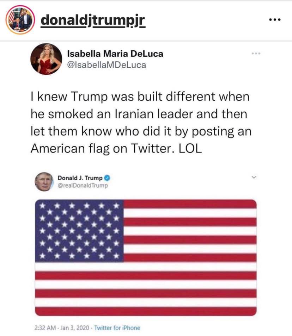This screenshot has width=292, height=336.
Task: Click Donald J. Trump's small tweet avatar
Action: pos(43,182)
